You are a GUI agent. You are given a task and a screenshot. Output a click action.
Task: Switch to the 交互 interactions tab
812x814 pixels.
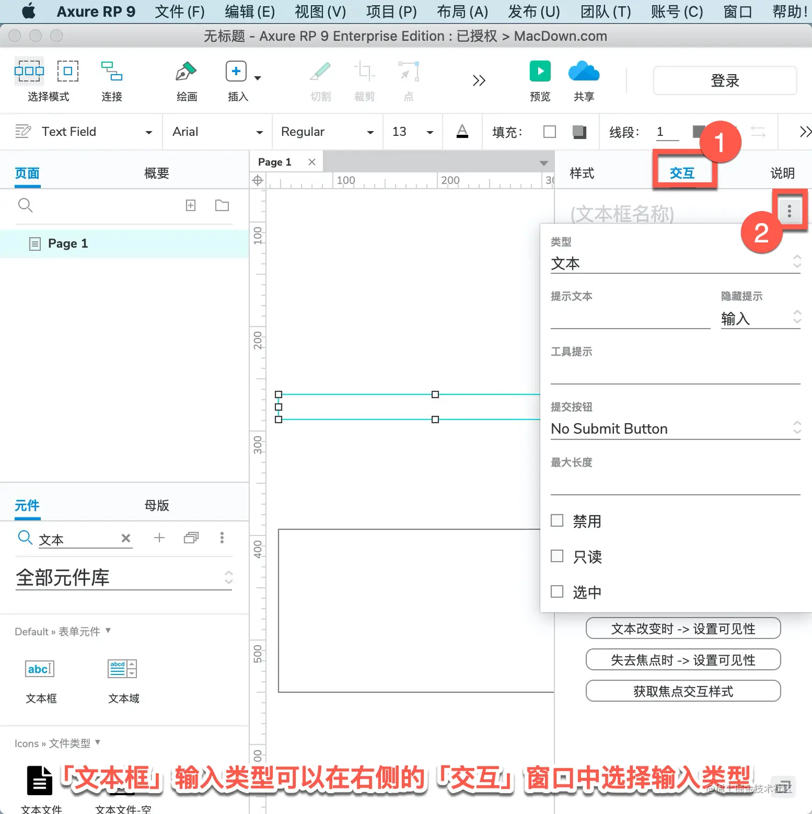[682, 173]
